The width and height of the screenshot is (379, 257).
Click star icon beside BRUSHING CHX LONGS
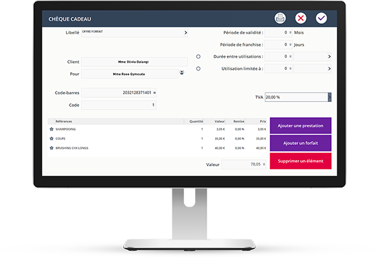52,148
